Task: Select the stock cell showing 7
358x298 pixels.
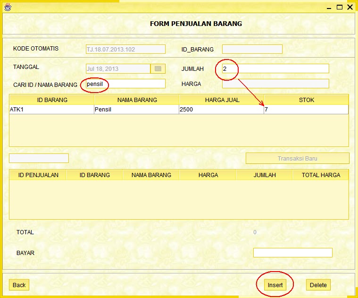Action: [x=307, y=110]
